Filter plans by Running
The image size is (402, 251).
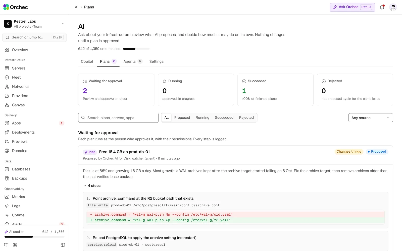pyautogui.click(x=203, y=118)
